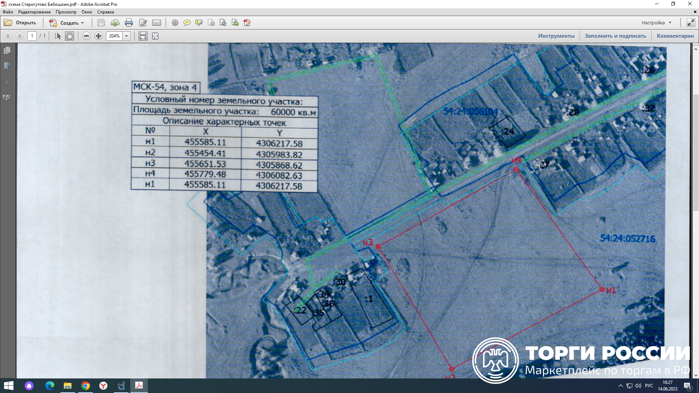Image resolution: width=699 pixels, height=393 pixels.
Task: Click the scroll down arrow
Action: [695, 375]
